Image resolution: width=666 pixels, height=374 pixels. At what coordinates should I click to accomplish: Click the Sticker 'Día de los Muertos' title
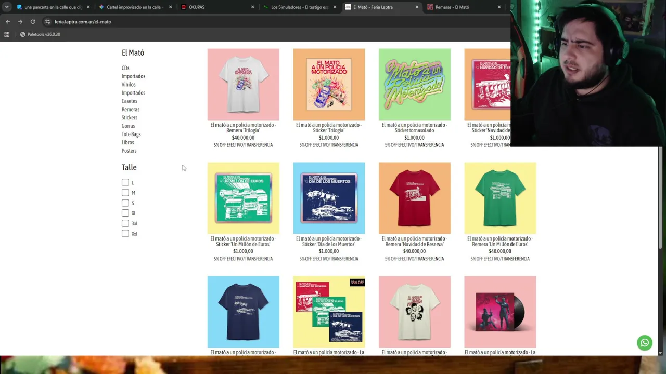(x=329, y=242)
